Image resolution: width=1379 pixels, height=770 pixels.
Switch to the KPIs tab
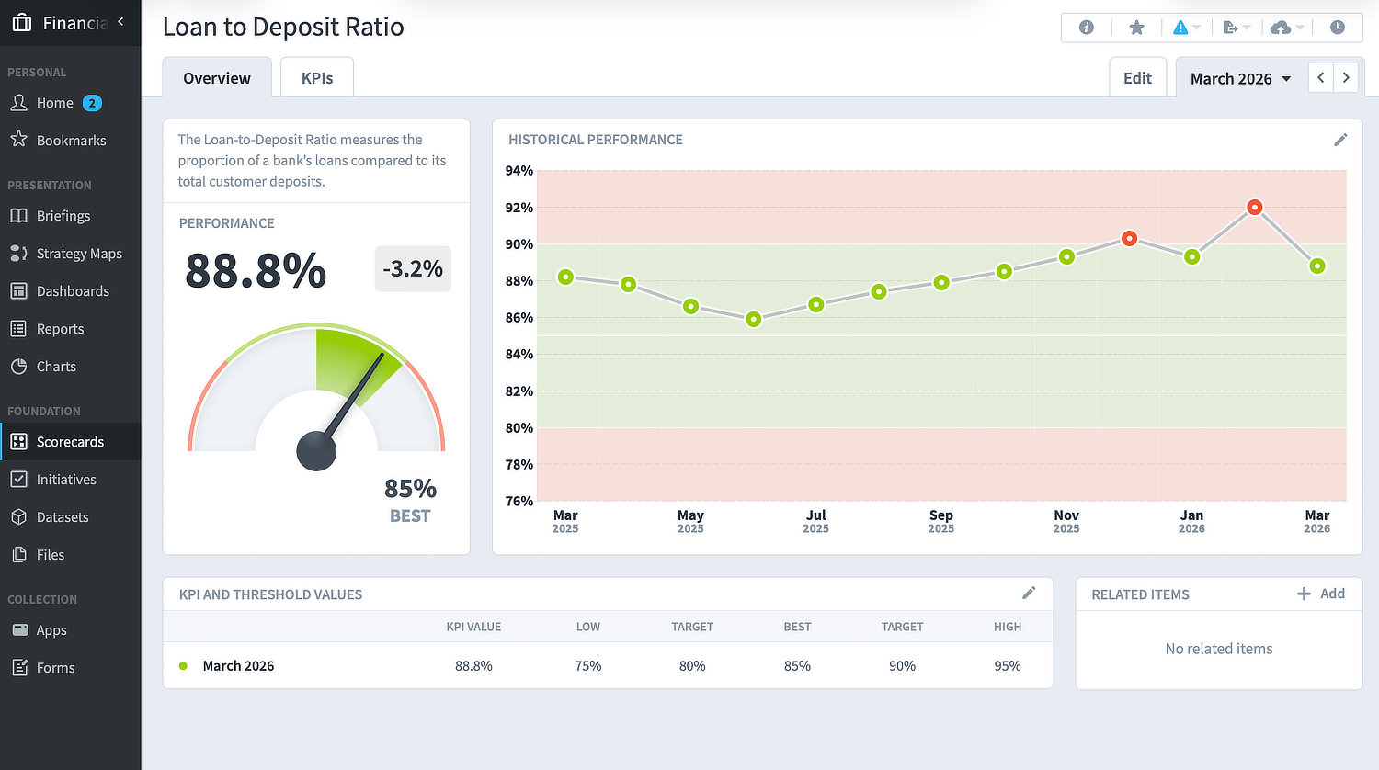click(x=317, y=78)
